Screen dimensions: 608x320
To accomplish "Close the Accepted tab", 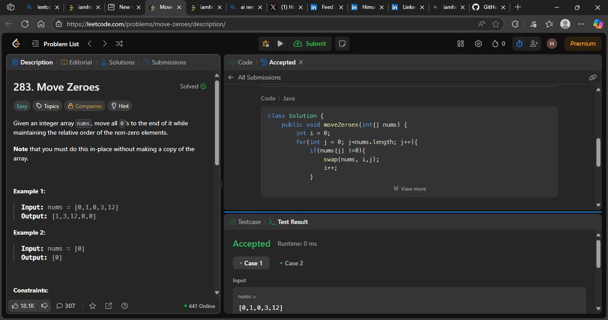I will click(301, 62).
